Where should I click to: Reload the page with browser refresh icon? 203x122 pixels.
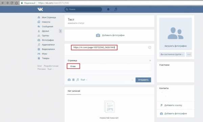(12, 3)
